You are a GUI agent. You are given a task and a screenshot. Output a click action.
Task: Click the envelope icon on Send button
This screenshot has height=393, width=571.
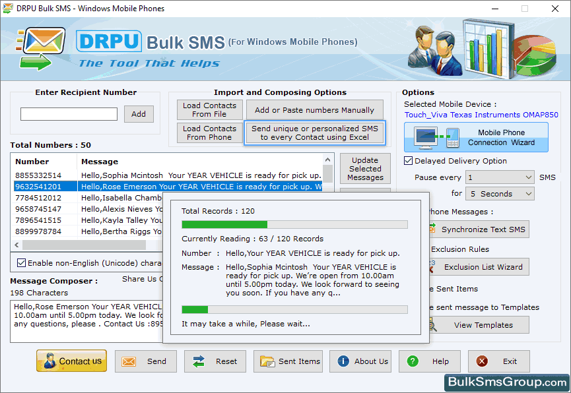[x=129, y=361]
